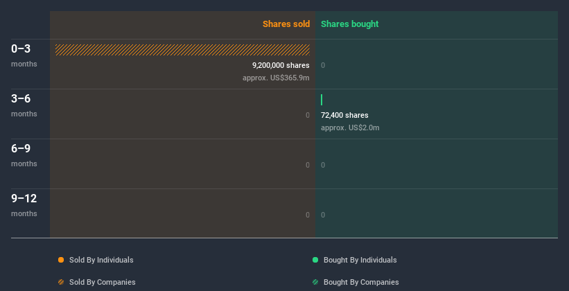Viewport: 569px width, 291px height.
Task: Select the 3–6 months row label
Action: (24, 105)
